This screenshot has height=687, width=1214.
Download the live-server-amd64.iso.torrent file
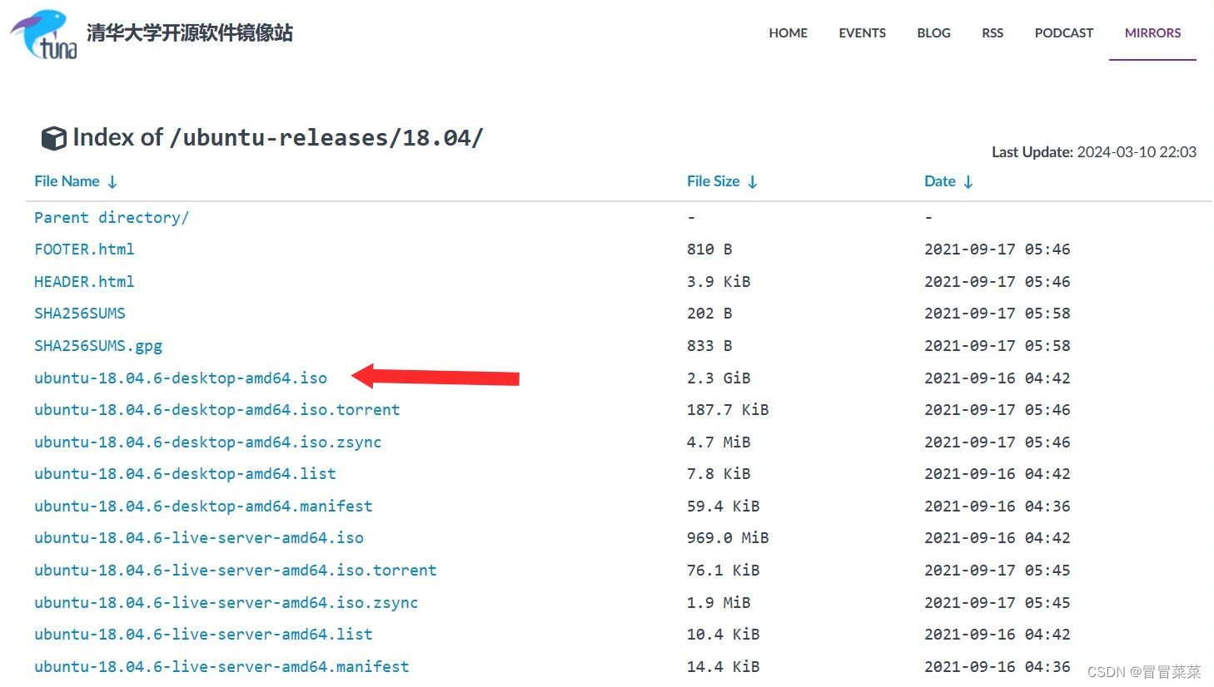point(236,571)
